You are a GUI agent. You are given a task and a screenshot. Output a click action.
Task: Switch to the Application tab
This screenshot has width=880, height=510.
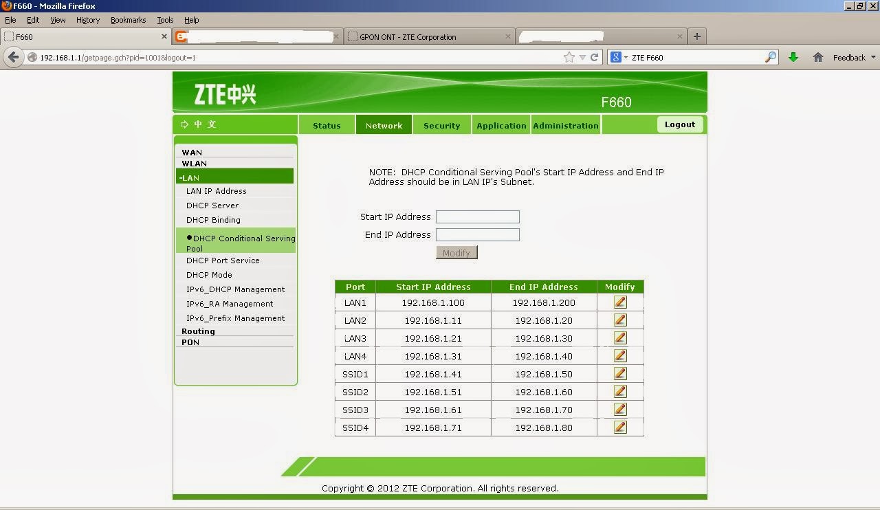[x=501, y=125]
